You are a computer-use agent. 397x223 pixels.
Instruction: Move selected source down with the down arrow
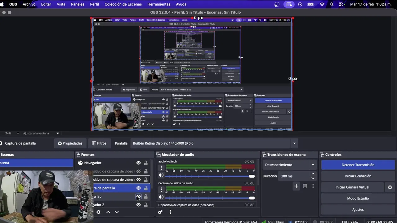point(117,212)
